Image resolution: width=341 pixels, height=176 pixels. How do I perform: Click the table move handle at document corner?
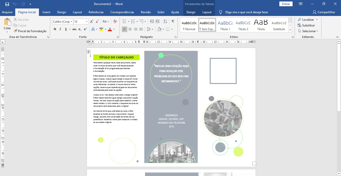(x=88, y=52)
